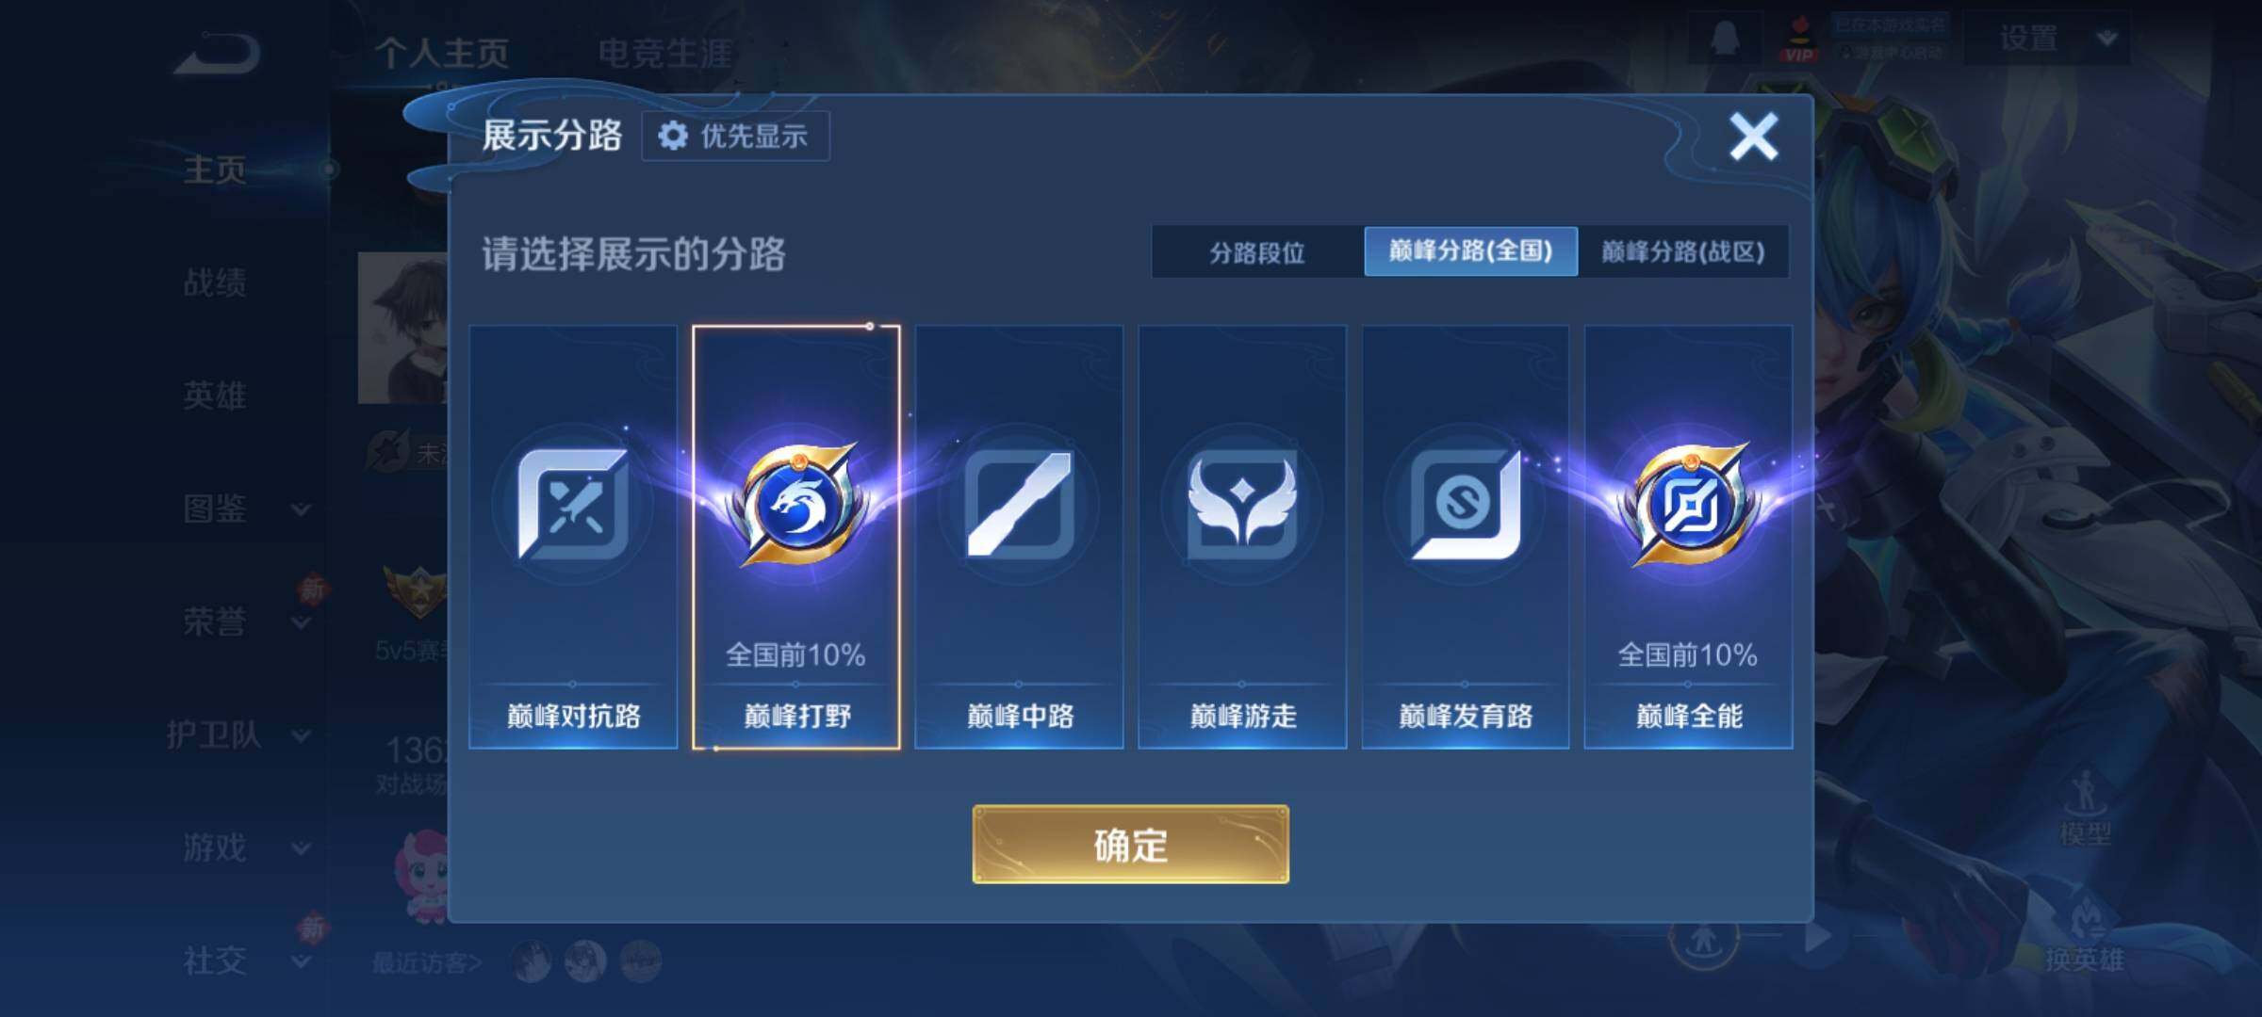Close the 展示分路 dialog
The height and width of the screenshot is (1017, 2262).
tap(1753, 137)
